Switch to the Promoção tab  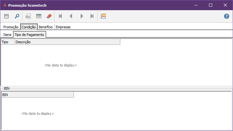(x=11, y=27)
